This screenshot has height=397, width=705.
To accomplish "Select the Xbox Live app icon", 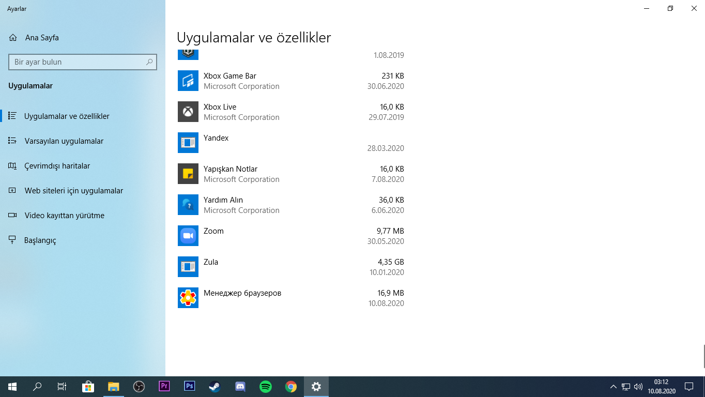I will click(188, 112).
